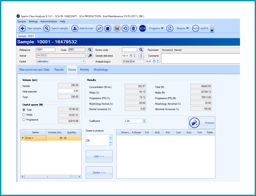Decrease Doses to produce with down arrow
This screenshot has height=196, width=256.
tap(110, 143)
